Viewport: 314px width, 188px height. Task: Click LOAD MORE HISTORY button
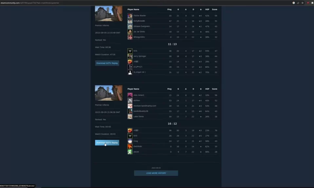(156, 173)
